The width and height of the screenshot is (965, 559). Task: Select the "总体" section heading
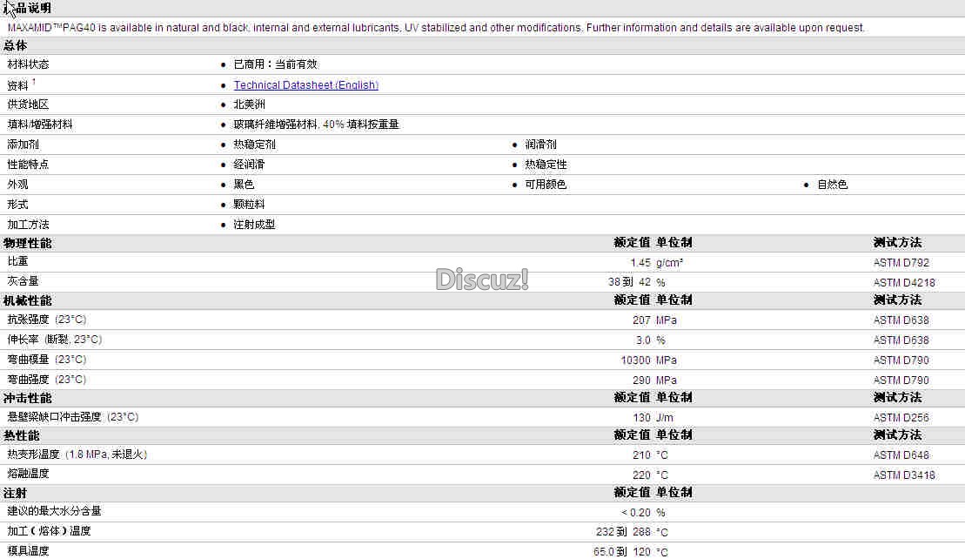coord(16,45)
